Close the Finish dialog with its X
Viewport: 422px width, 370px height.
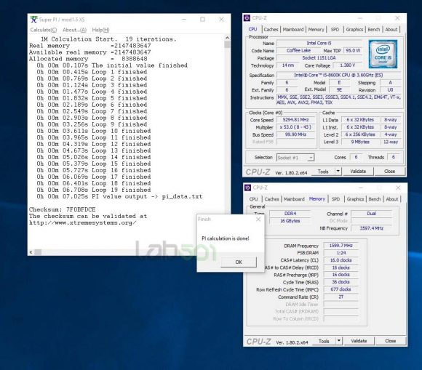(x=258, y=219)
